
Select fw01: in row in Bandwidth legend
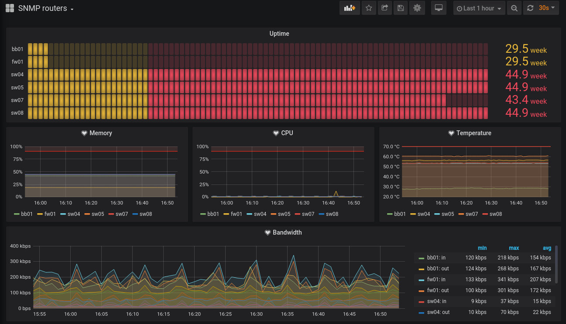[484, 280]
